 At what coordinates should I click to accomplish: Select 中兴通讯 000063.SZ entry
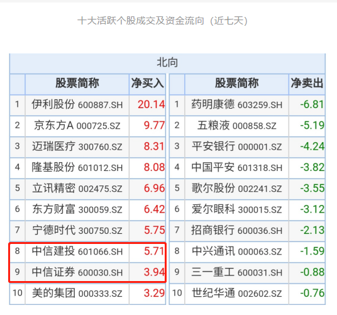(237, 251)
